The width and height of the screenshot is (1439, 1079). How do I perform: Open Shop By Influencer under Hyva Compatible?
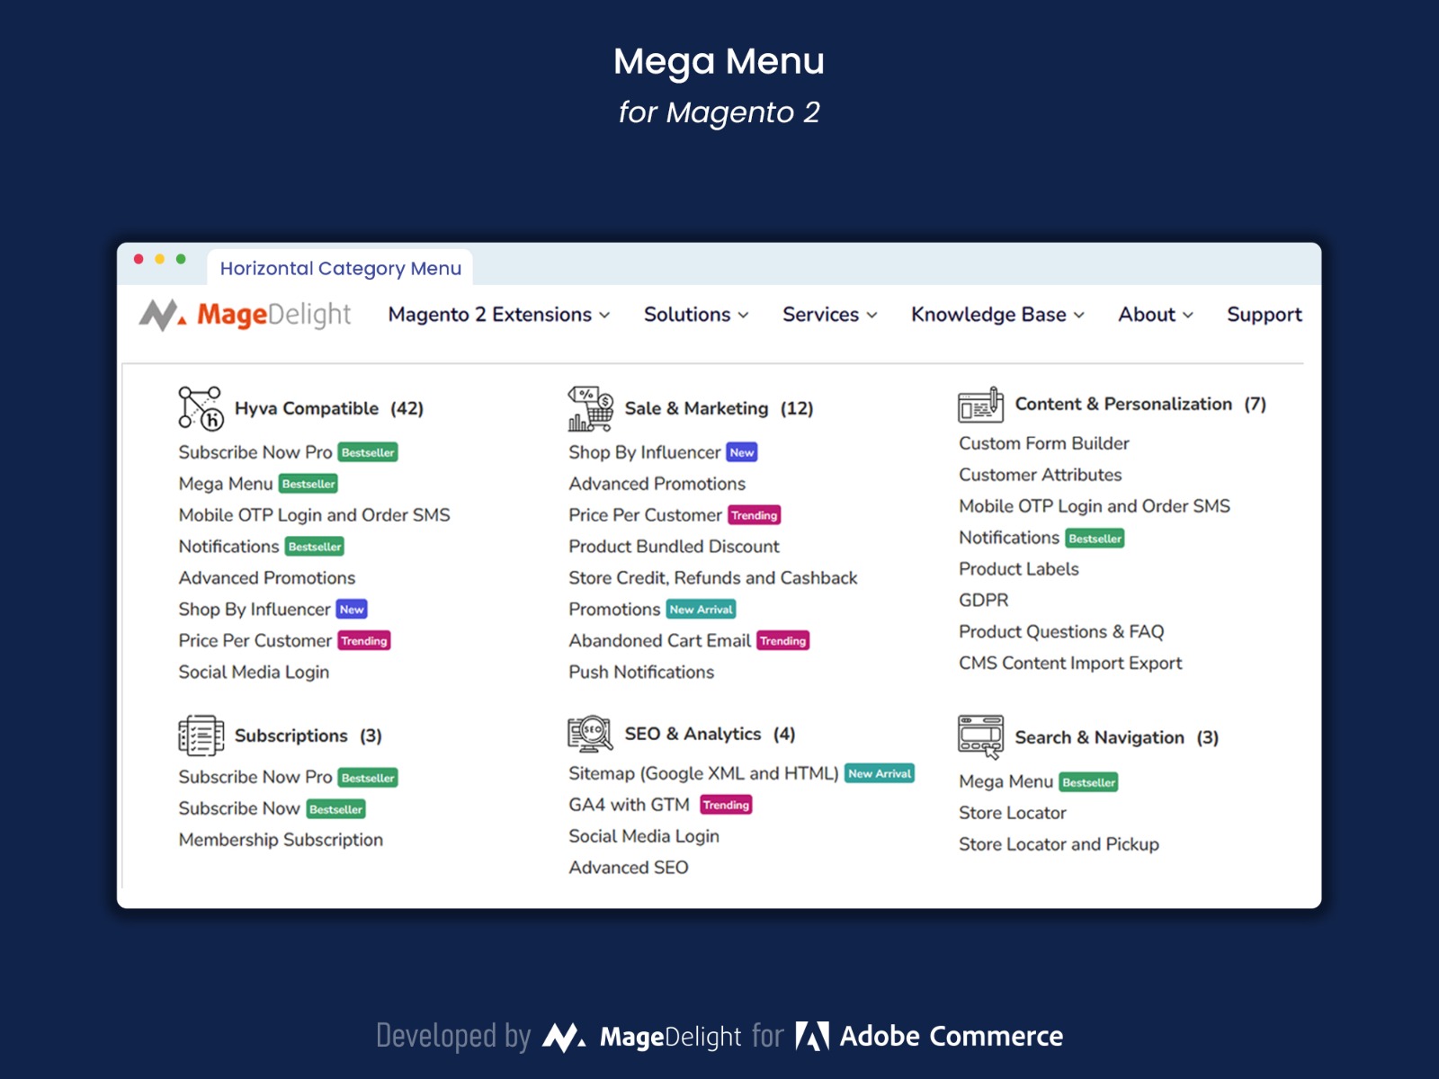(255, 610)
